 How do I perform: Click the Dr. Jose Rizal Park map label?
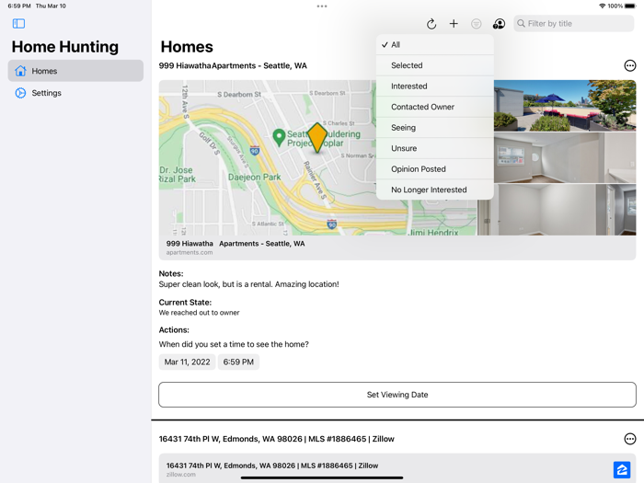[178, 175]
